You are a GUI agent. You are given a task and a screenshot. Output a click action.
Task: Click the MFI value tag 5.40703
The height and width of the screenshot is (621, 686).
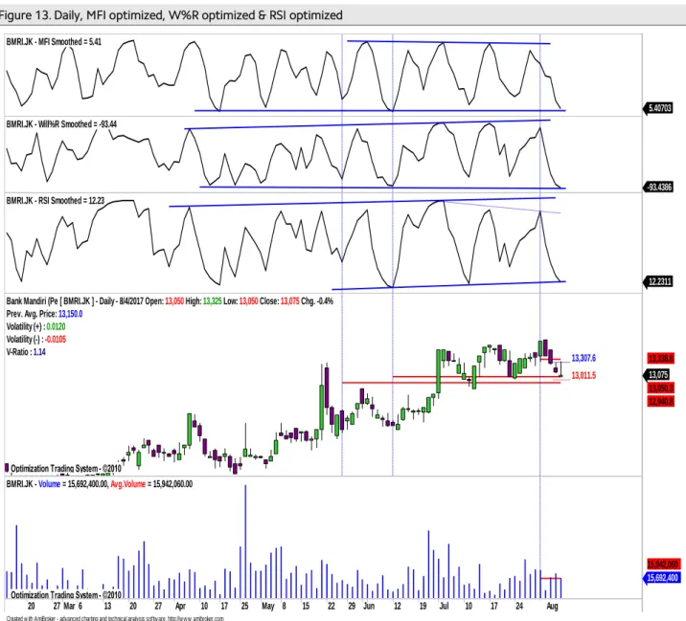pyautogui.click(x=658, y=108)
